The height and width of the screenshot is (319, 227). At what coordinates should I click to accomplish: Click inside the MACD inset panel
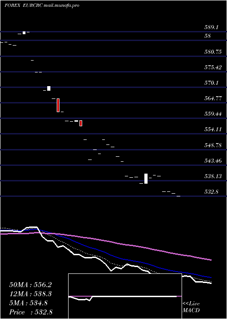[x=125, y=296]
